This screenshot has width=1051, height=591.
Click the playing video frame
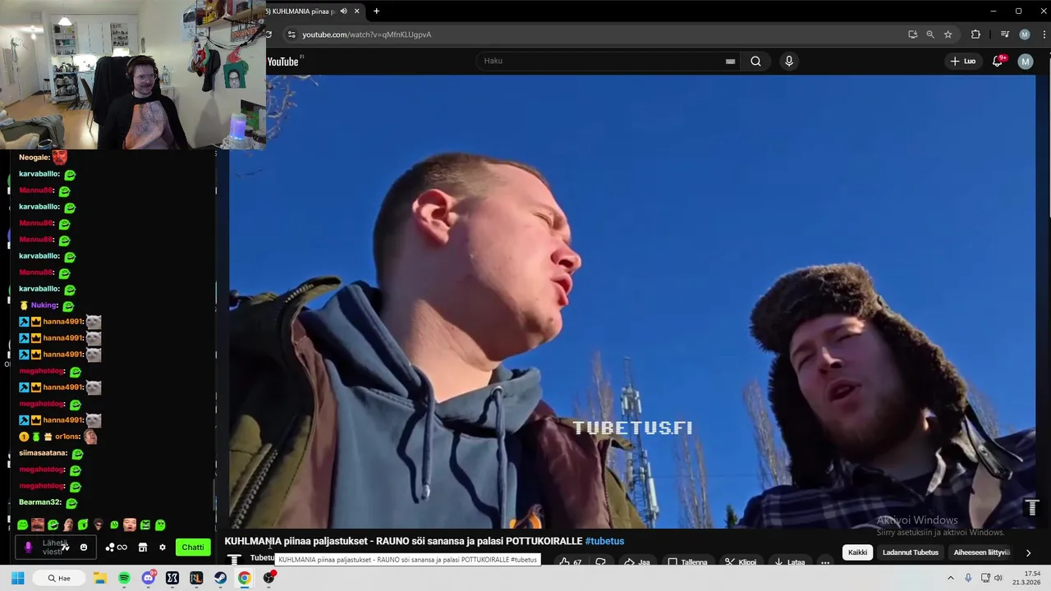click(632, 301)
